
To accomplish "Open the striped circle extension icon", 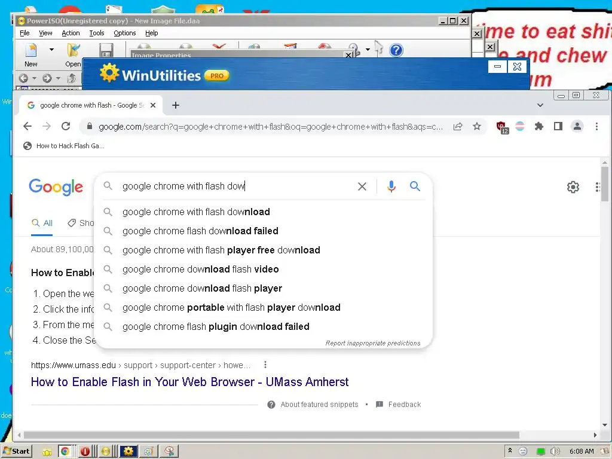I will pyautogui.click(x=520, y=126).
